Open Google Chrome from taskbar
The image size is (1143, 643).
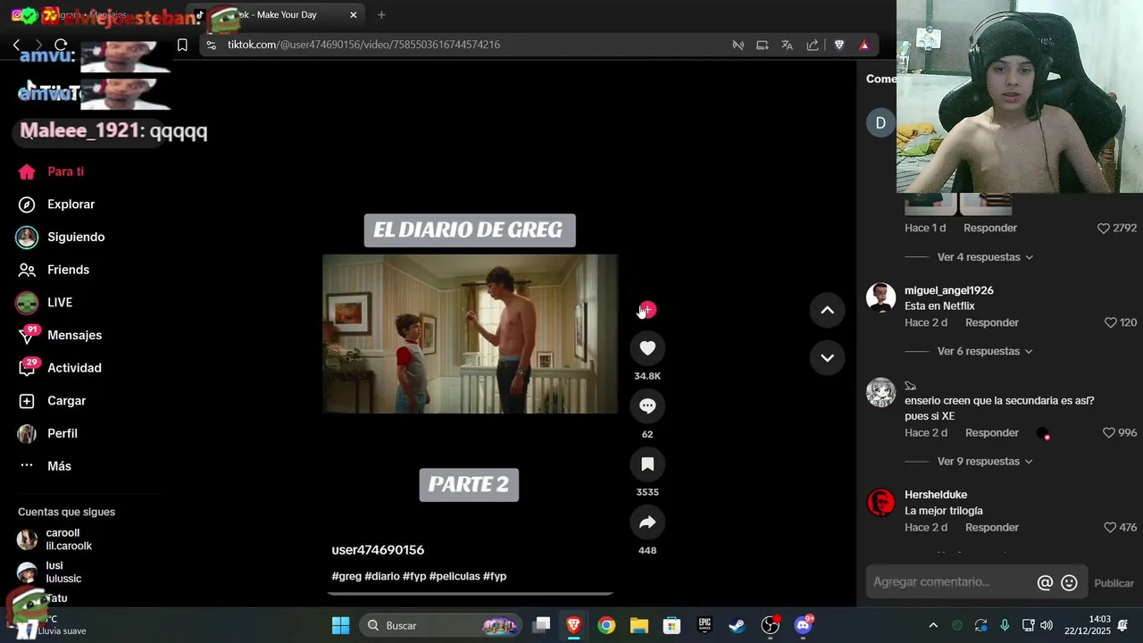click(x=606, y=625)
